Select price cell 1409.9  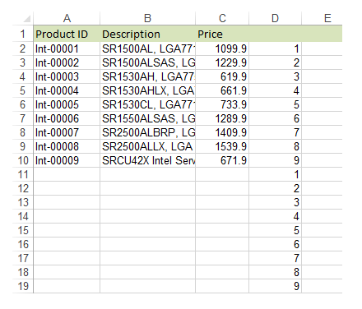[x=222, y=132]
